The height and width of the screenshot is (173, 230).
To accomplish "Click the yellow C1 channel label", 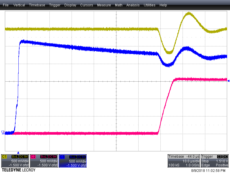I will click(4, 157).
